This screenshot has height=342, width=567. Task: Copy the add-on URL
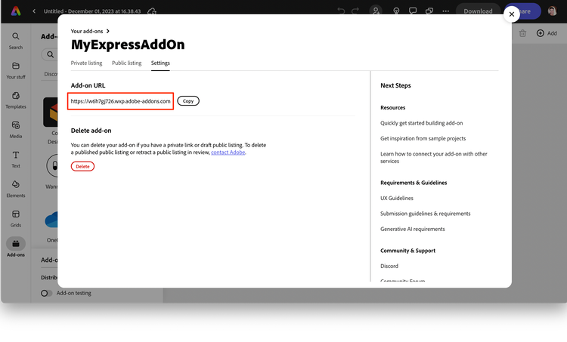(x=188, y=100)
